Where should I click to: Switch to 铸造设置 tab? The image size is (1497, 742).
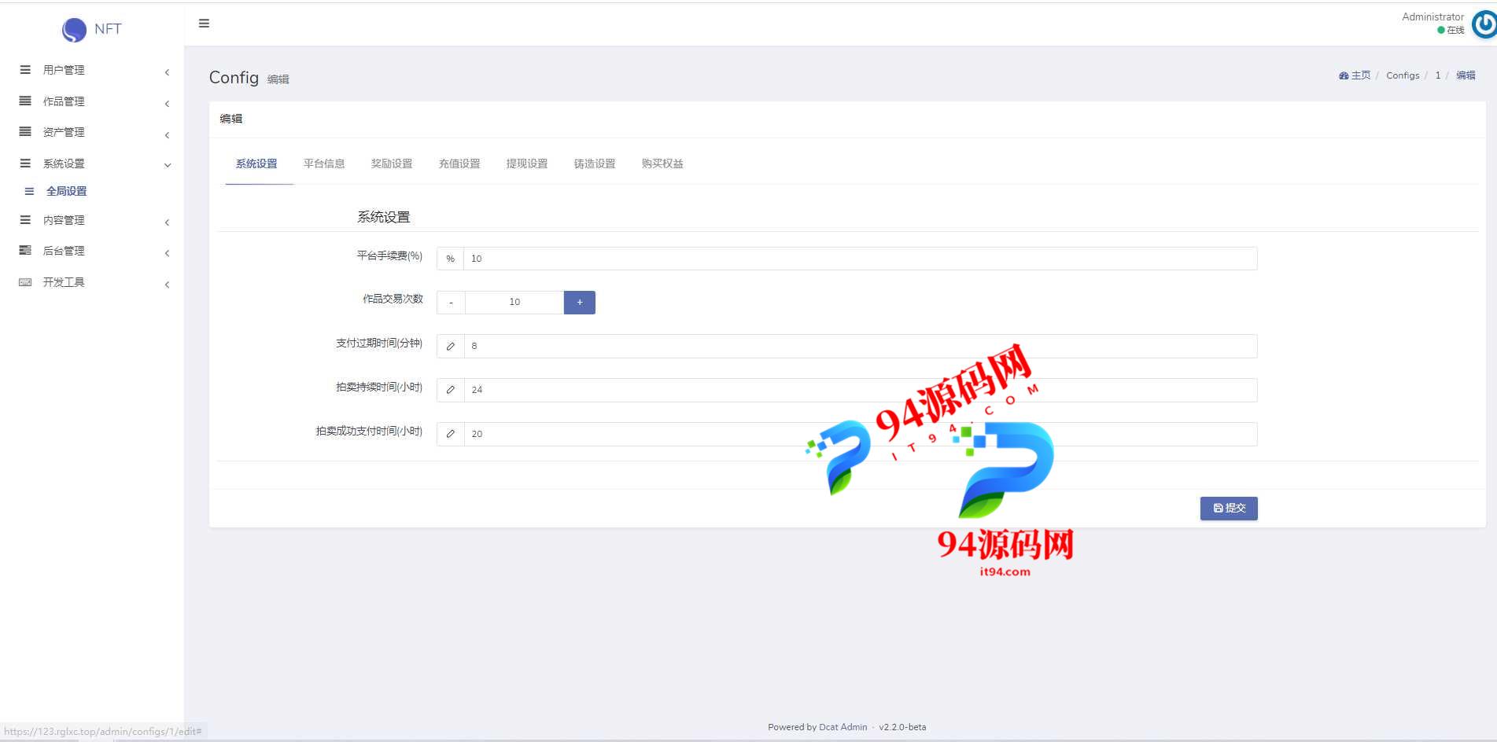[595, 163]
